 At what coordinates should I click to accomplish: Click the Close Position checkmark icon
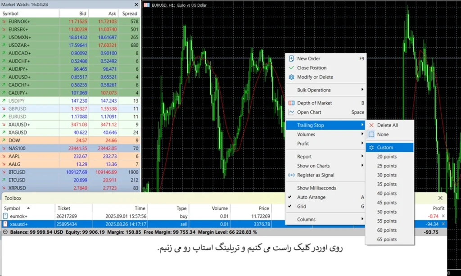[x=291, y=68]
